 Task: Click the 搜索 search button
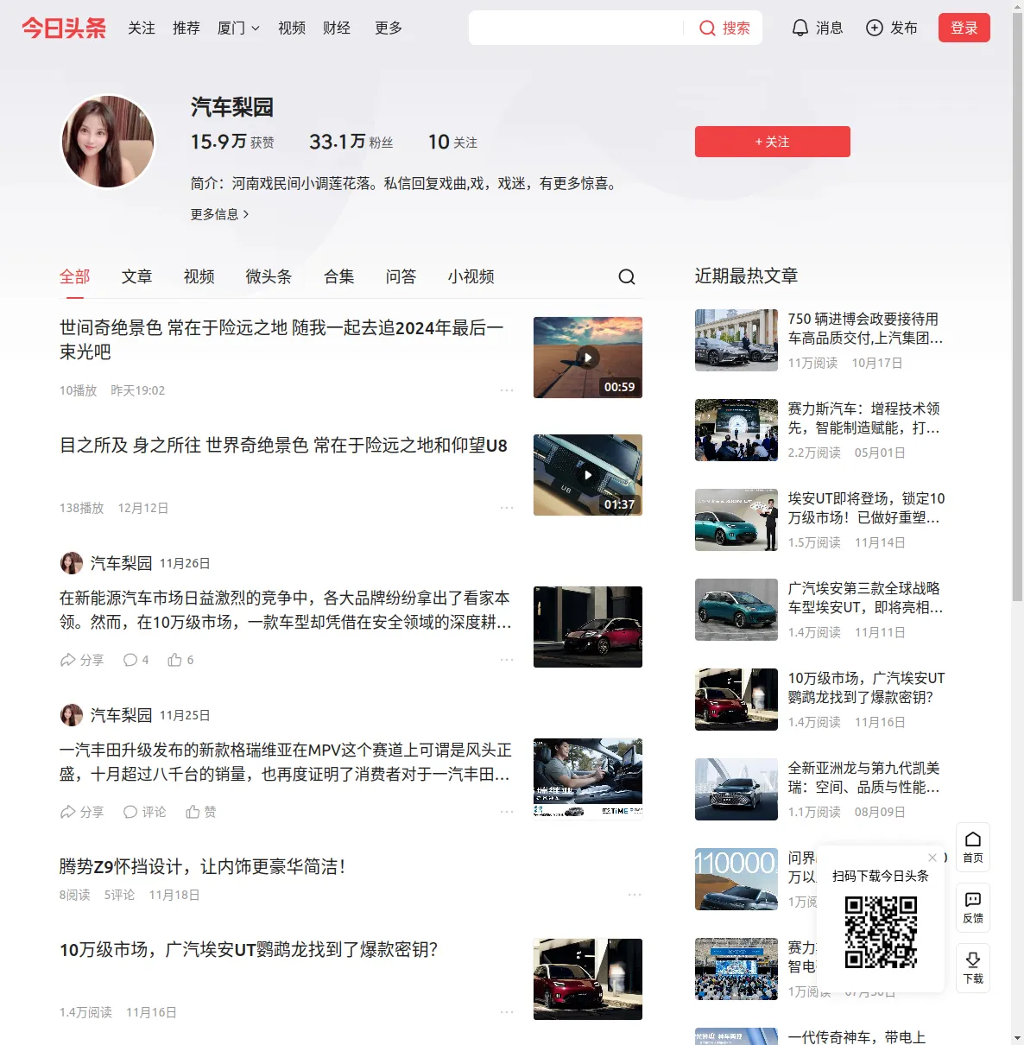tap(724, 28)
